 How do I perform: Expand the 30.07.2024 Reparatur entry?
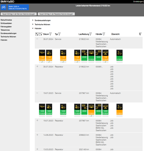click(x=37, y=66)
